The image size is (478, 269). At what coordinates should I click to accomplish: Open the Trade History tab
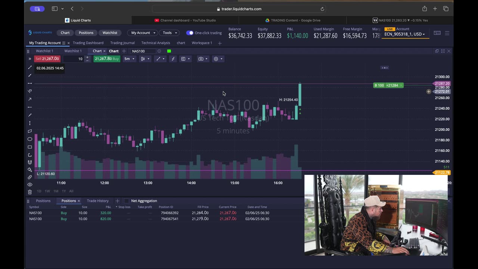click(x=98, y=201)
